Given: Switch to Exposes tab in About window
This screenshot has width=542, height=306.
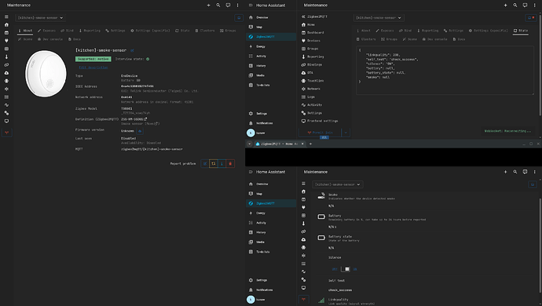Looking at the screenshot, I should (46, 31).
